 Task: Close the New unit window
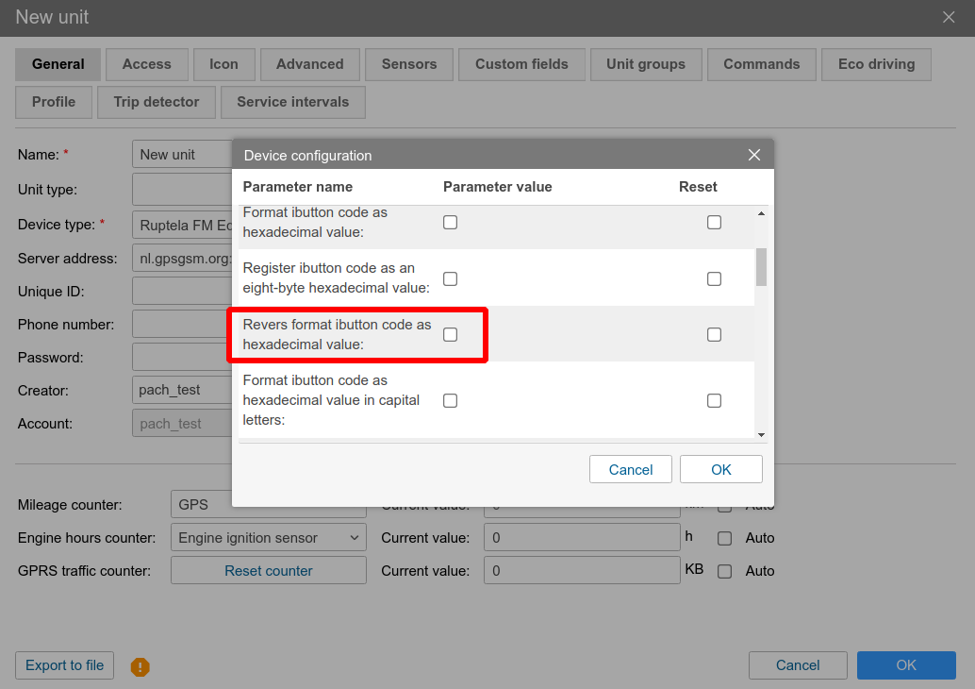(x=949, y=17)
